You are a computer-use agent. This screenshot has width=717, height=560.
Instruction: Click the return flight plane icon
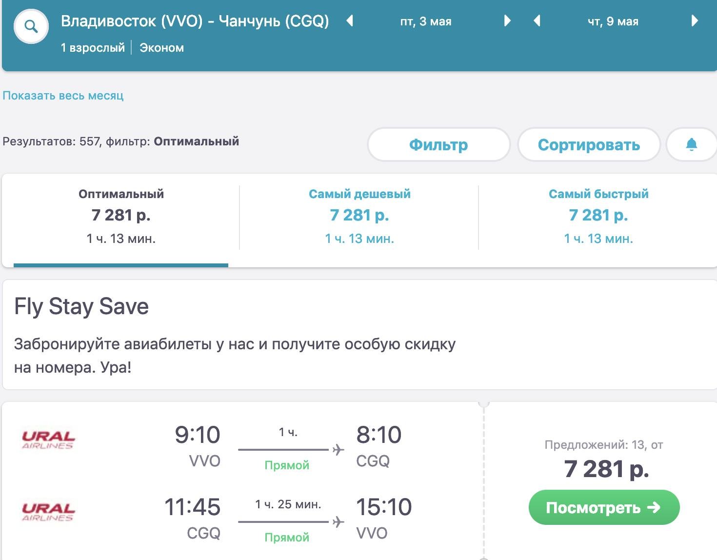pyautogui.click(x=338, y=522)
